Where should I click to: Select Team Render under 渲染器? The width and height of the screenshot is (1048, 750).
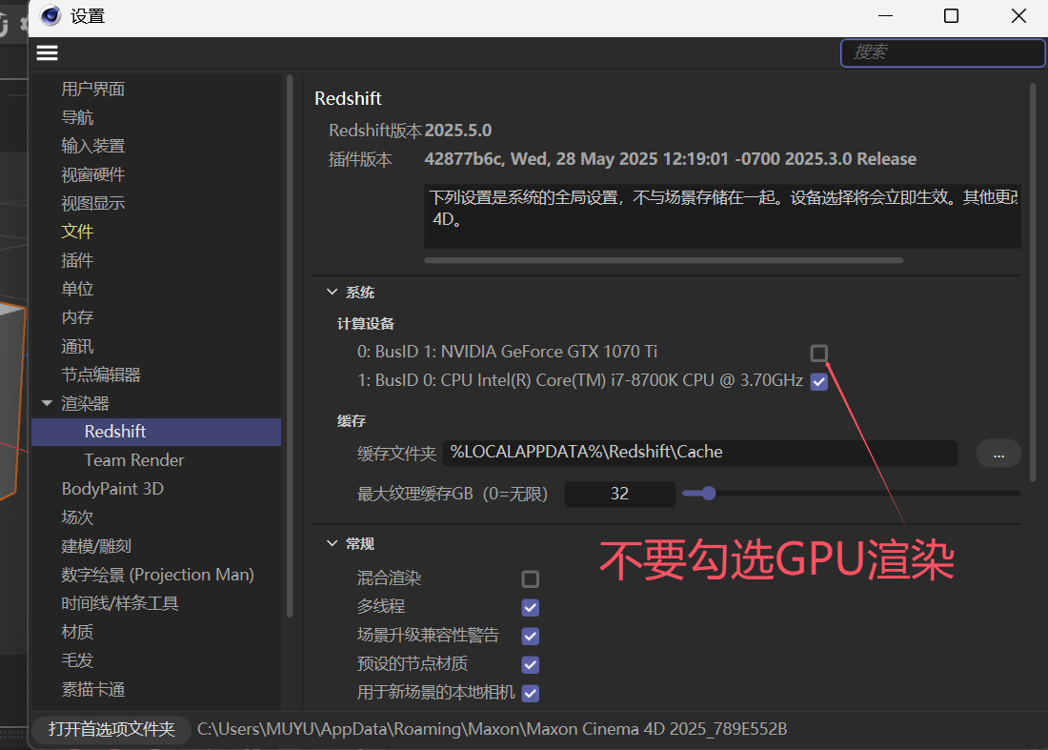point(133,460)
